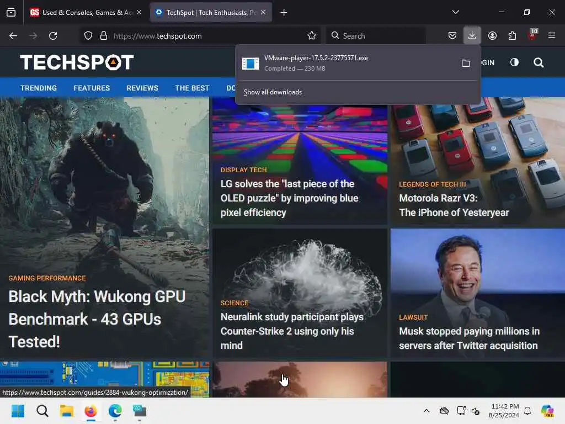Click the Science category label

pos(234,303)
